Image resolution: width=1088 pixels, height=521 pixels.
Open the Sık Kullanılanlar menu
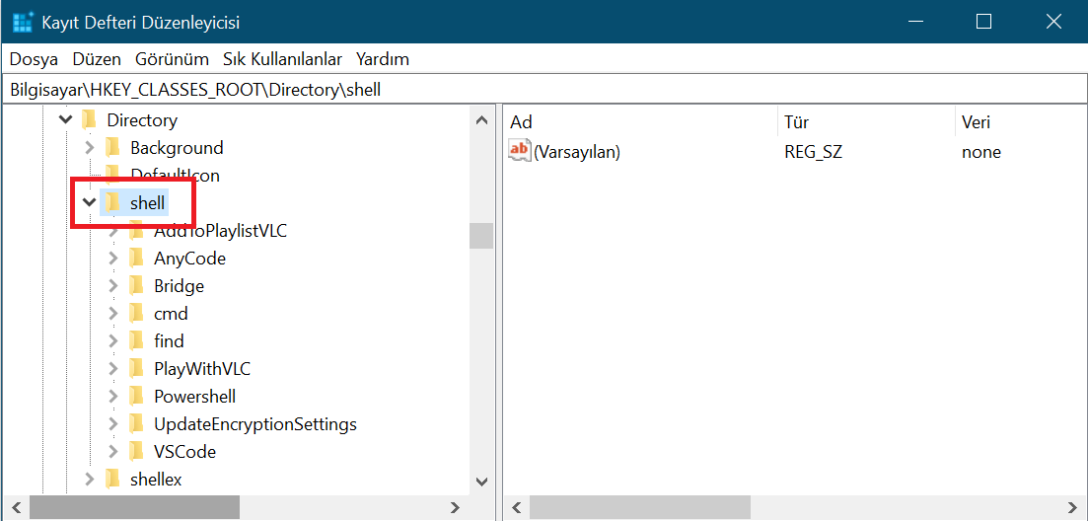(x=282, y=59)
